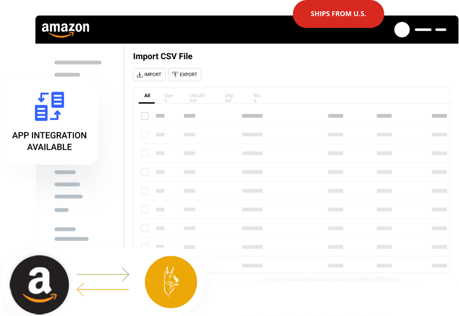Screen dimensions: 459x316
Task: Click the yellow left-pointing sync arrow
Action: 103,290
